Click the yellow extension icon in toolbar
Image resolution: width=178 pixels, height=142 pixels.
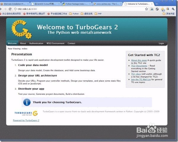(163, 9)
